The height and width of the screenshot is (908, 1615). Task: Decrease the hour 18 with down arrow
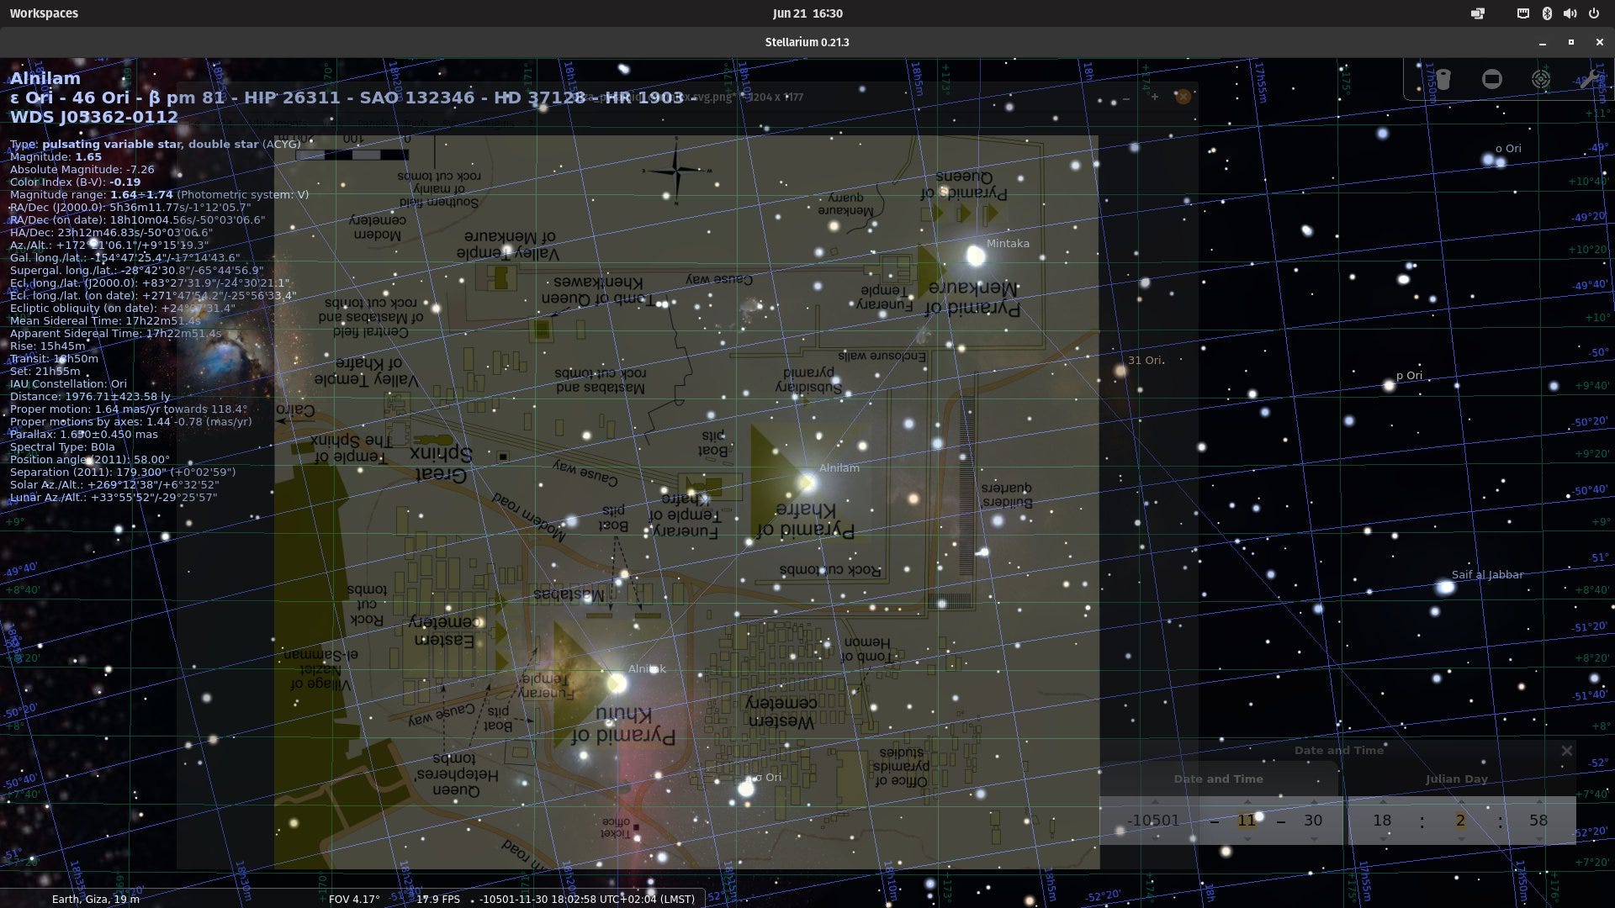pyautogui.click(x=1382, y=838)
